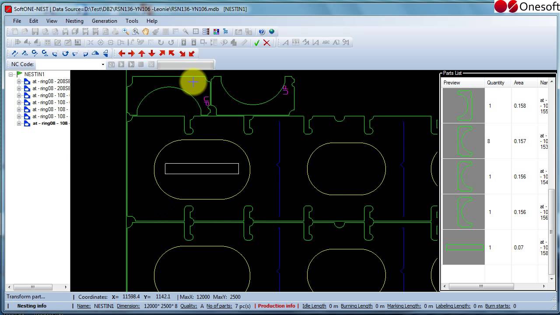Select the bold at - ring08 - 108 item
The width and height of the screenshot is (560, 315).
(50, 123)
